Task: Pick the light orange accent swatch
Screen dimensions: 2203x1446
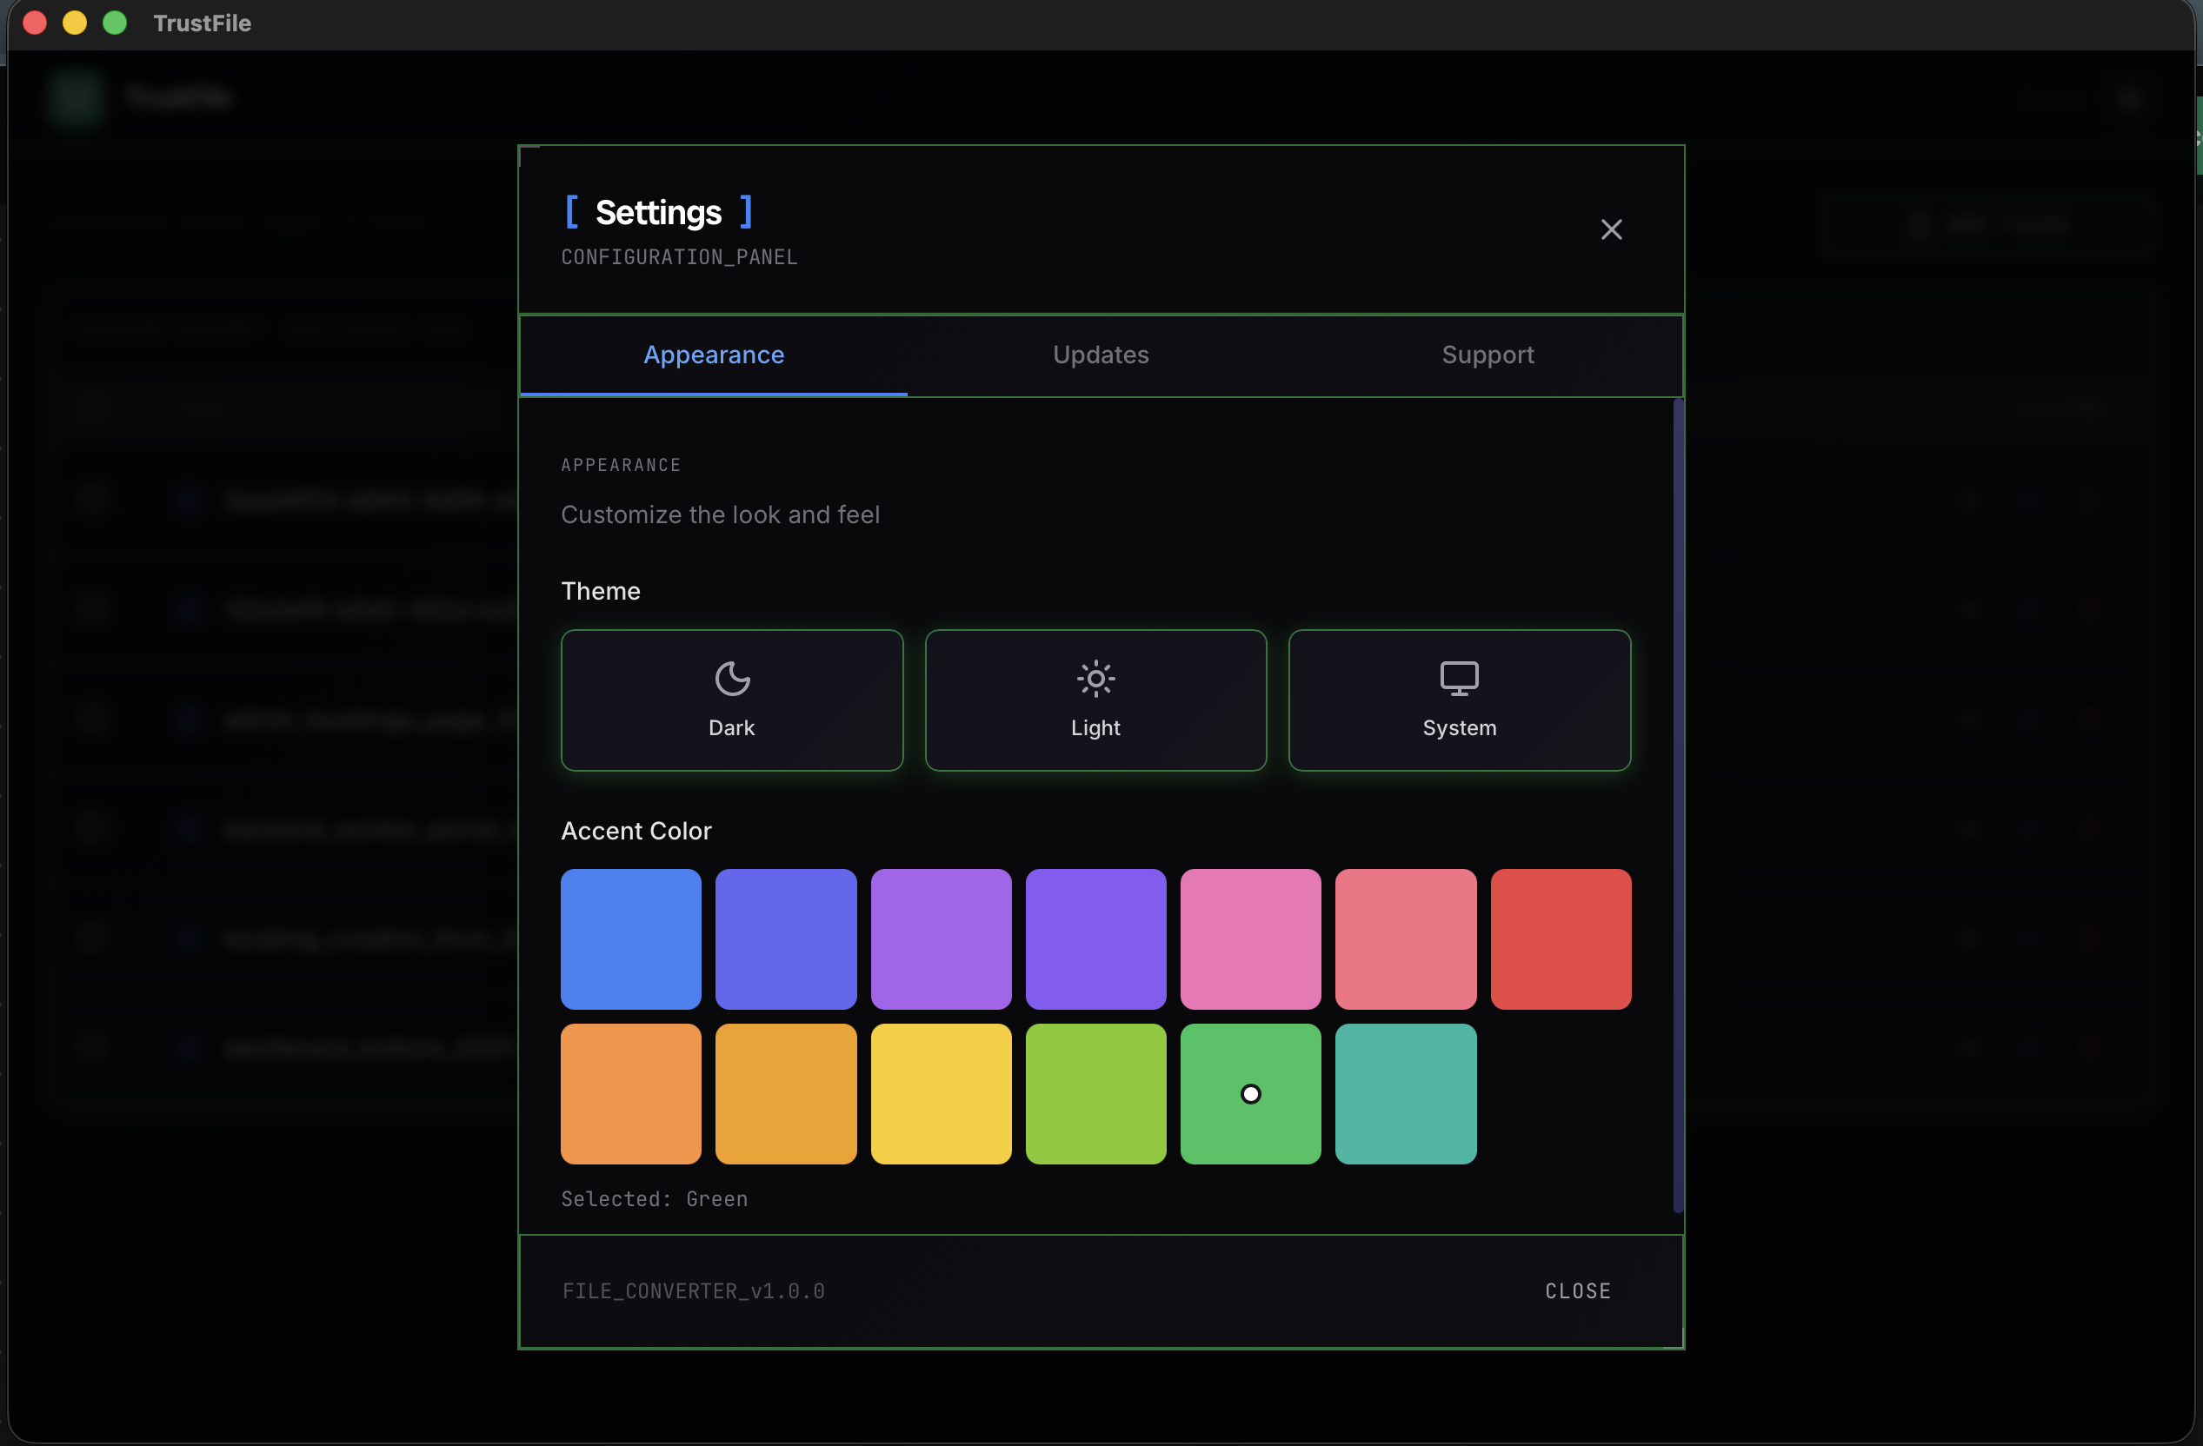Action: [x=630, y=1092]
